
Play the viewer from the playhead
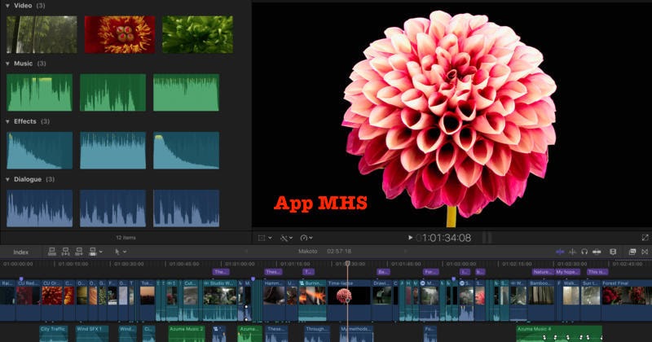[410, 238]
